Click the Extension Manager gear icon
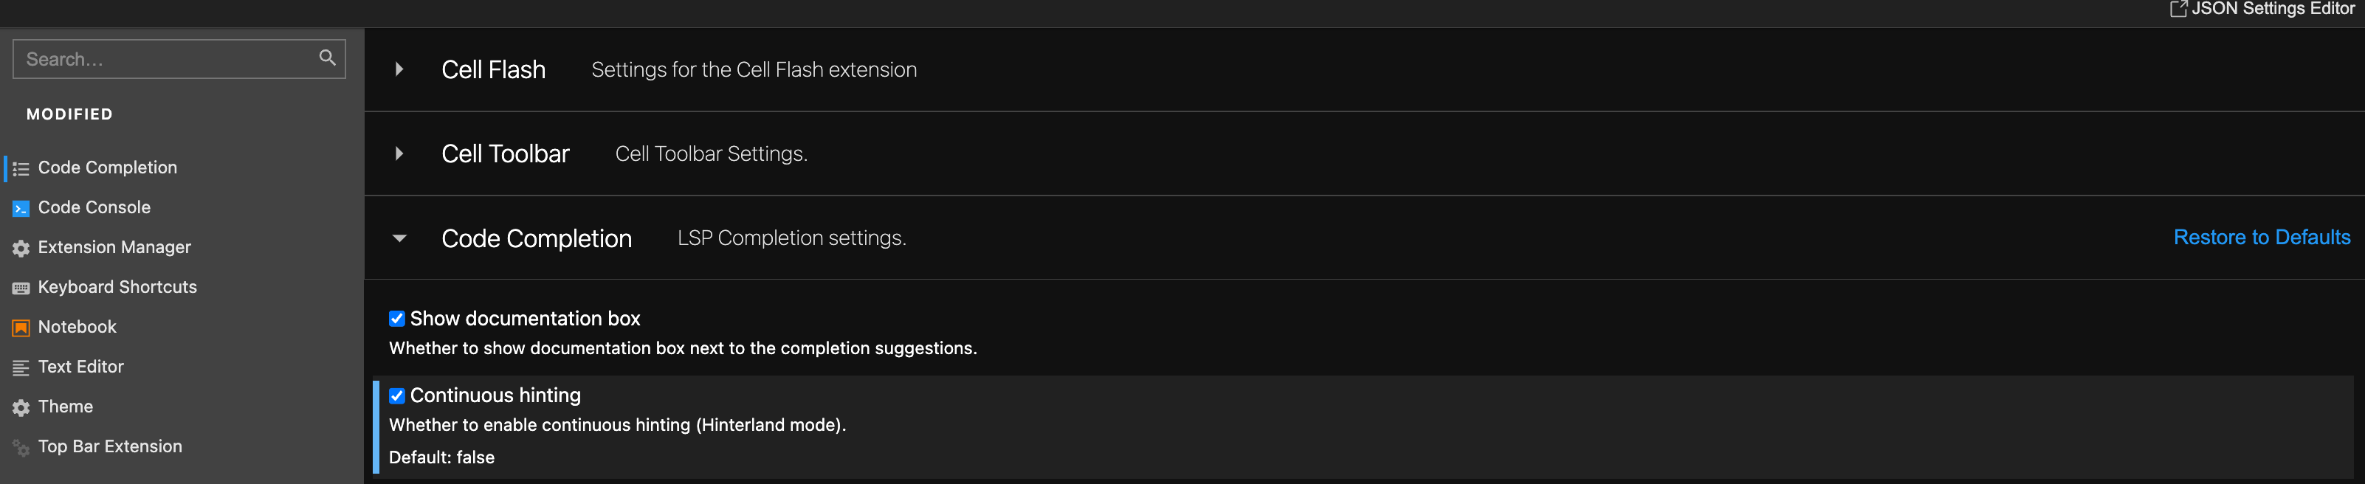2365x484 pixels. 21,248
